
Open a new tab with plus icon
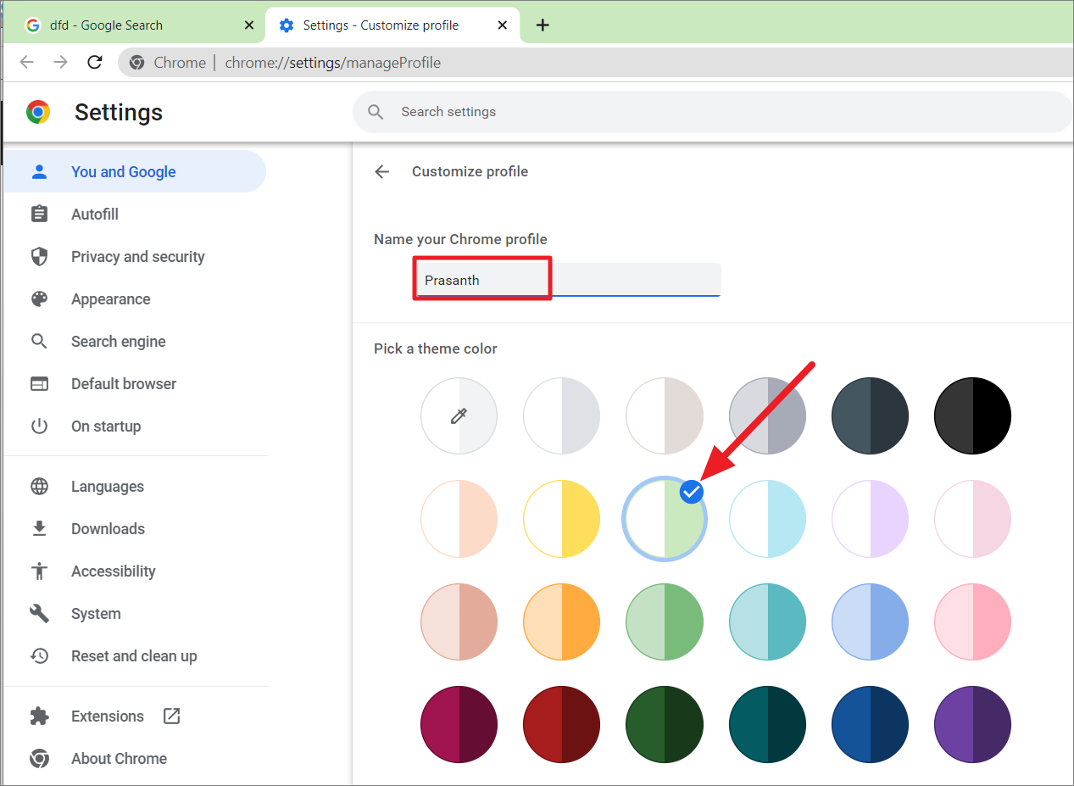tap(543, 25)
